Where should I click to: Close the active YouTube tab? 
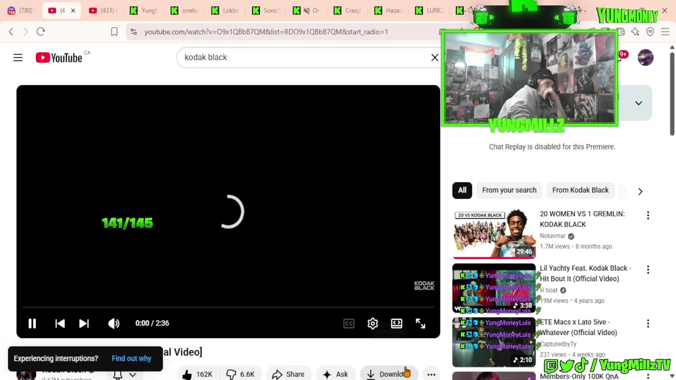tap(73, 11)
